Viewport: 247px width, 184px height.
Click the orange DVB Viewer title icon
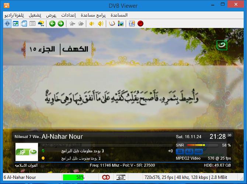tap(7, 6)
